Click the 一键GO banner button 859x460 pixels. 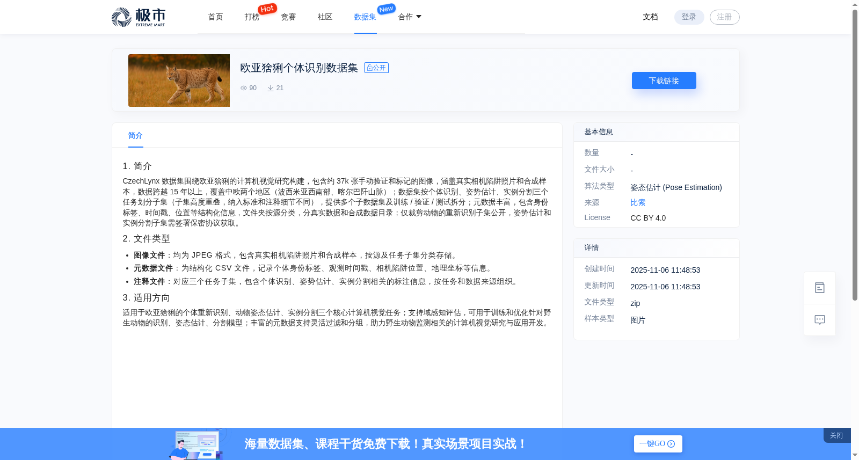(x=658, y=444)
